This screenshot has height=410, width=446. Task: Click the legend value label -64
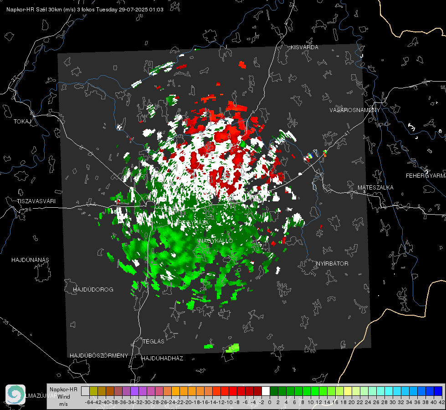(x=89, y=402)
